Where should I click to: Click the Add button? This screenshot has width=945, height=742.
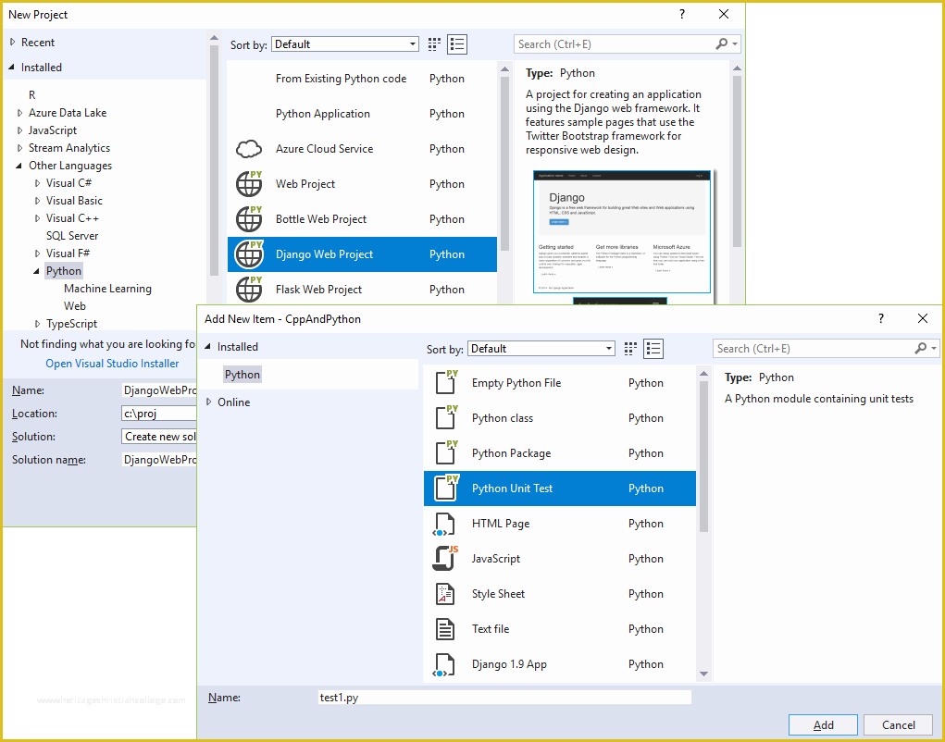823,724
